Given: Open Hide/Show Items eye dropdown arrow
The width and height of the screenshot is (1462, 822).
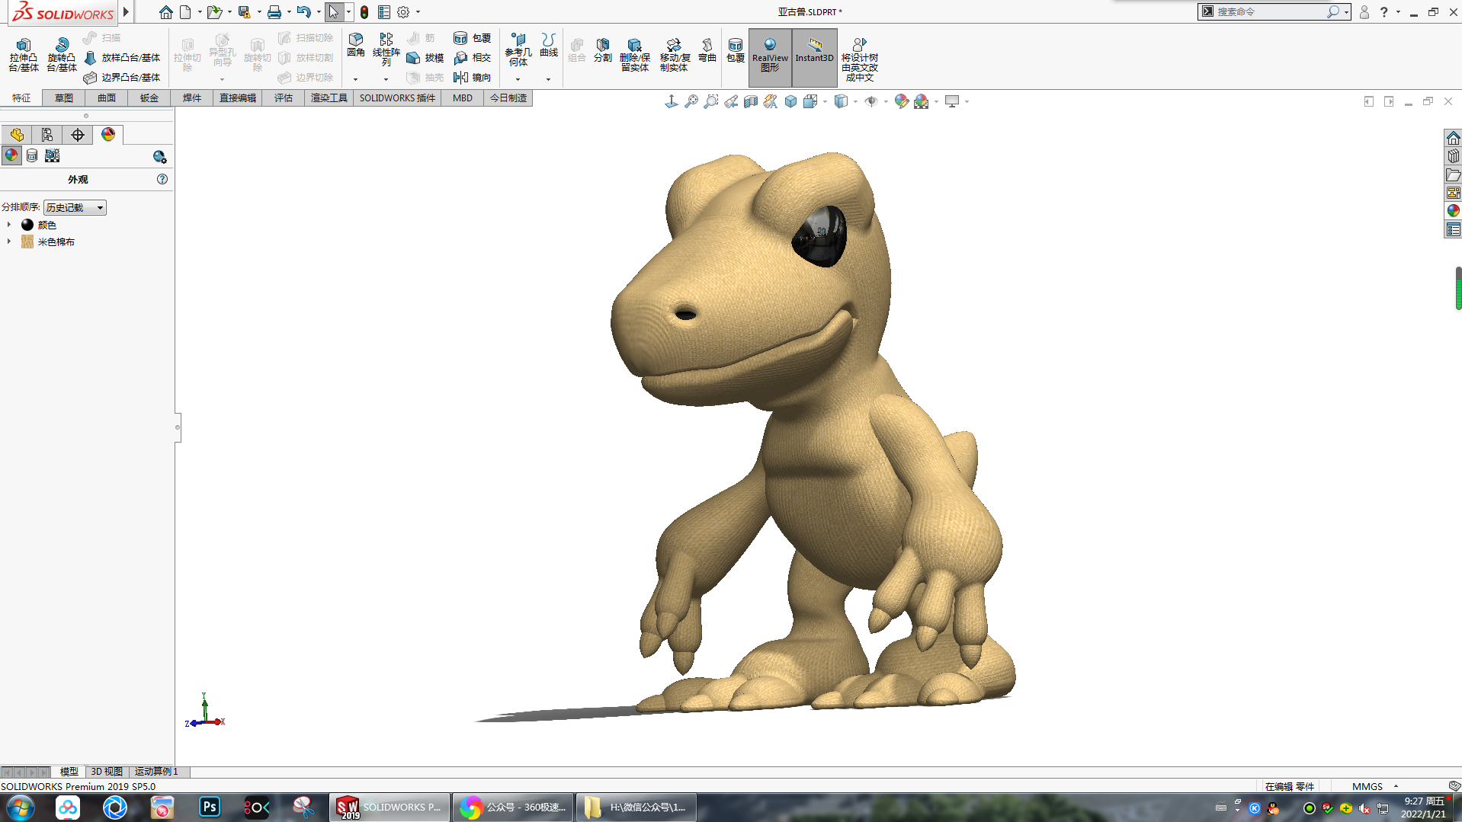Looking at the screenshot, I should (886, 101).
